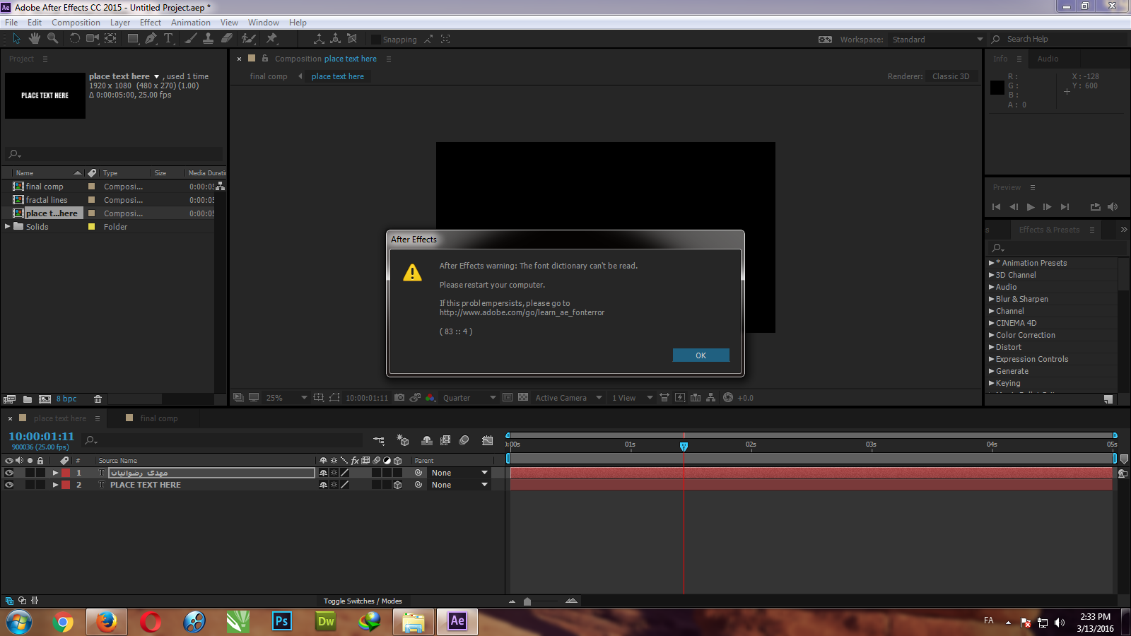Enable Motion Blur switch in timeline
The image size is (1131, 636).
464,440
